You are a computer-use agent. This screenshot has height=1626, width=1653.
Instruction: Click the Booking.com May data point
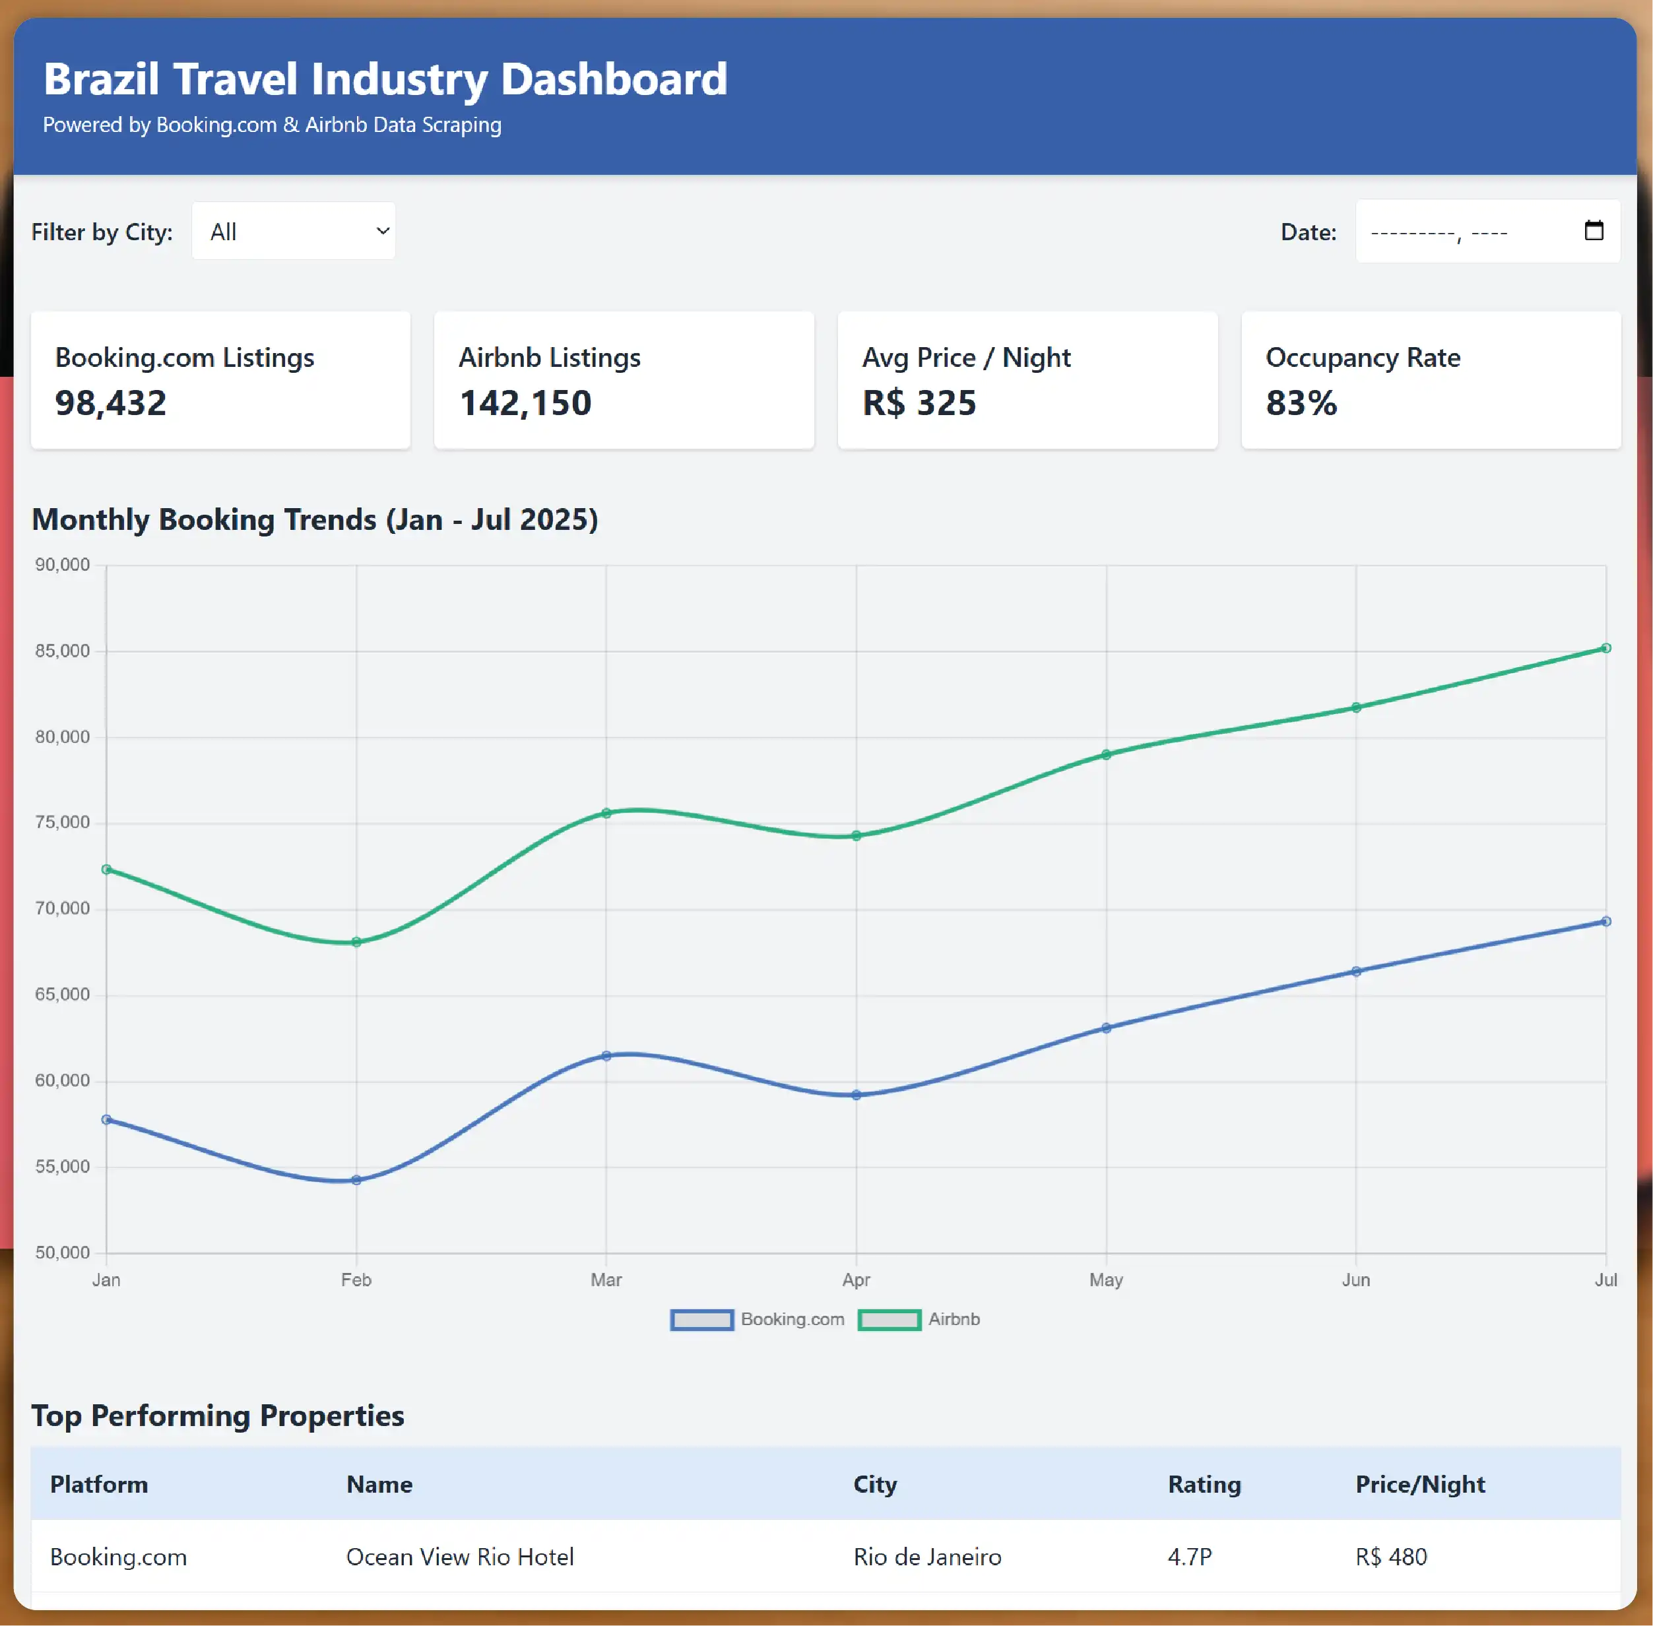tap(1106, 1028)
